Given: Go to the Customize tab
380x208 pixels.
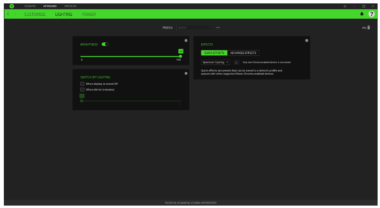Looking at the screenshot, I should point(35,14).
